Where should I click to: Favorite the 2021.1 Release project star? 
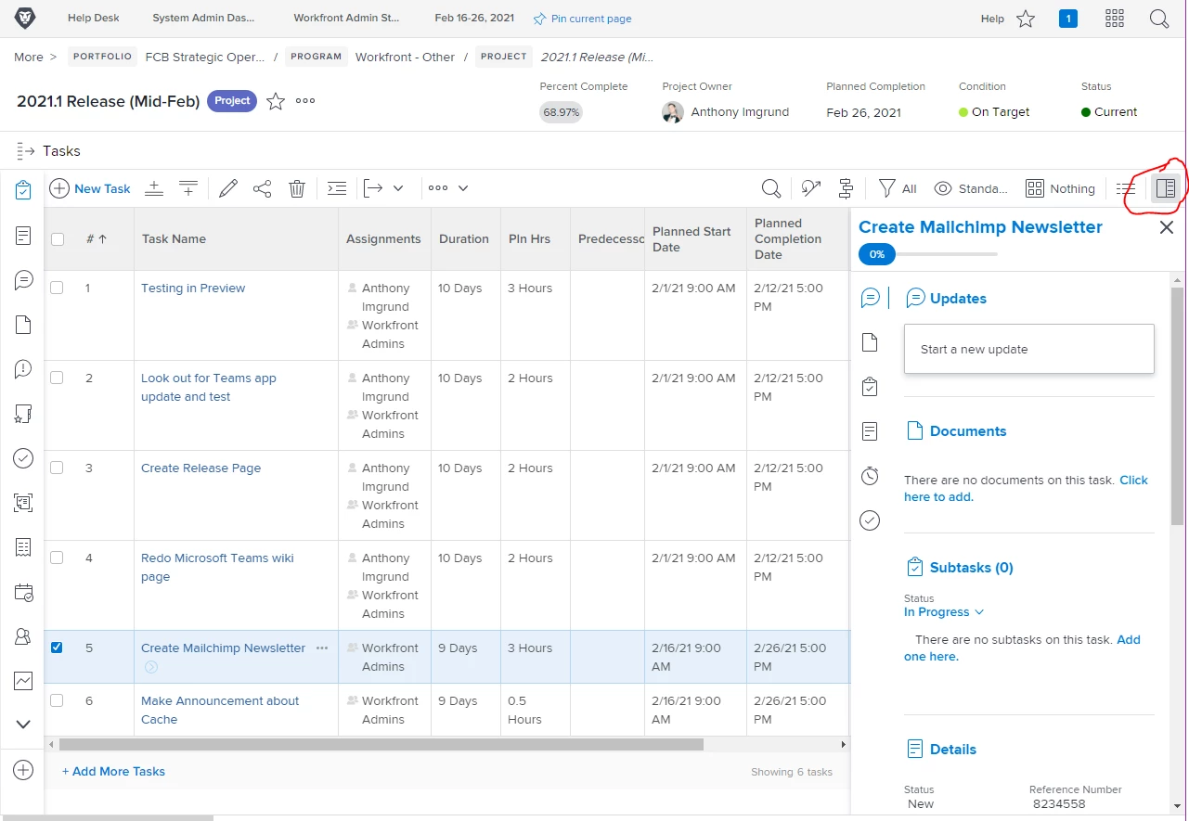click(276, 101)
